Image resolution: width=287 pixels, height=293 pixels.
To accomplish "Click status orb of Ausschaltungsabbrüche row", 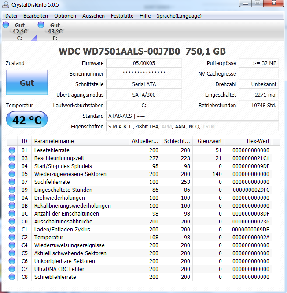I will [12, 221].
